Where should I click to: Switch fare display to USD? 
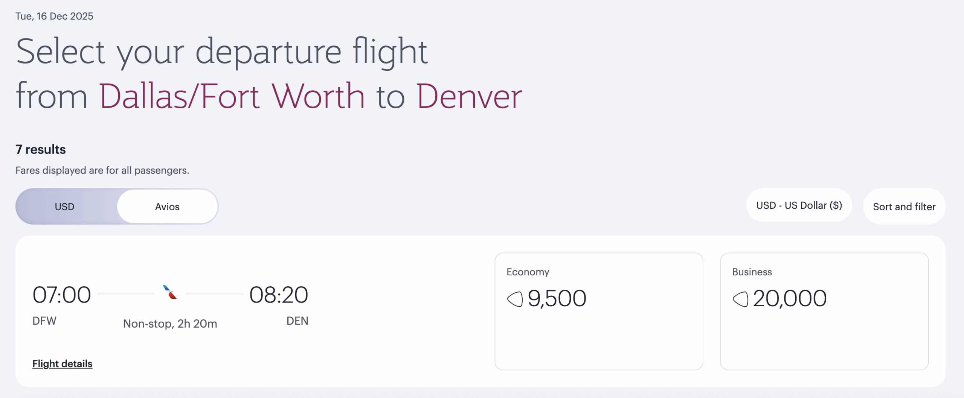tap(65, 207)
